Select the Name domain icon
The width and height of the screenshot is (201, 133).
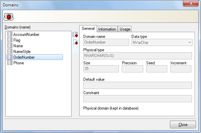[10, 46]
